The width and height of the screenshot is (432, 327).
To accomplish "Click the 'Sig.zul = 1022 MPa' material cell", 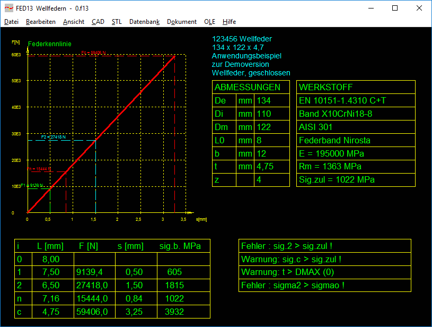I will (337, 180).
